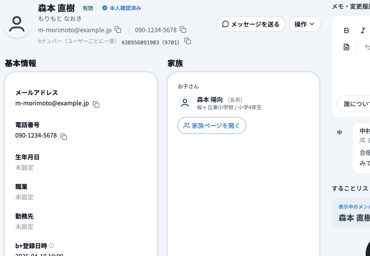The image size is (370, 256).
Task: Open the 操作 dropdown menu
Action: (305, 24)
